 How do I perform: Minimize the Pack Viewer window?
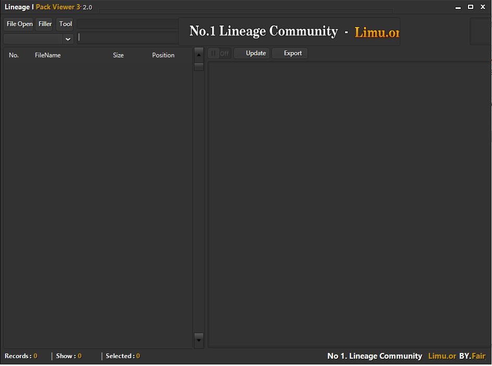[458, 7]
